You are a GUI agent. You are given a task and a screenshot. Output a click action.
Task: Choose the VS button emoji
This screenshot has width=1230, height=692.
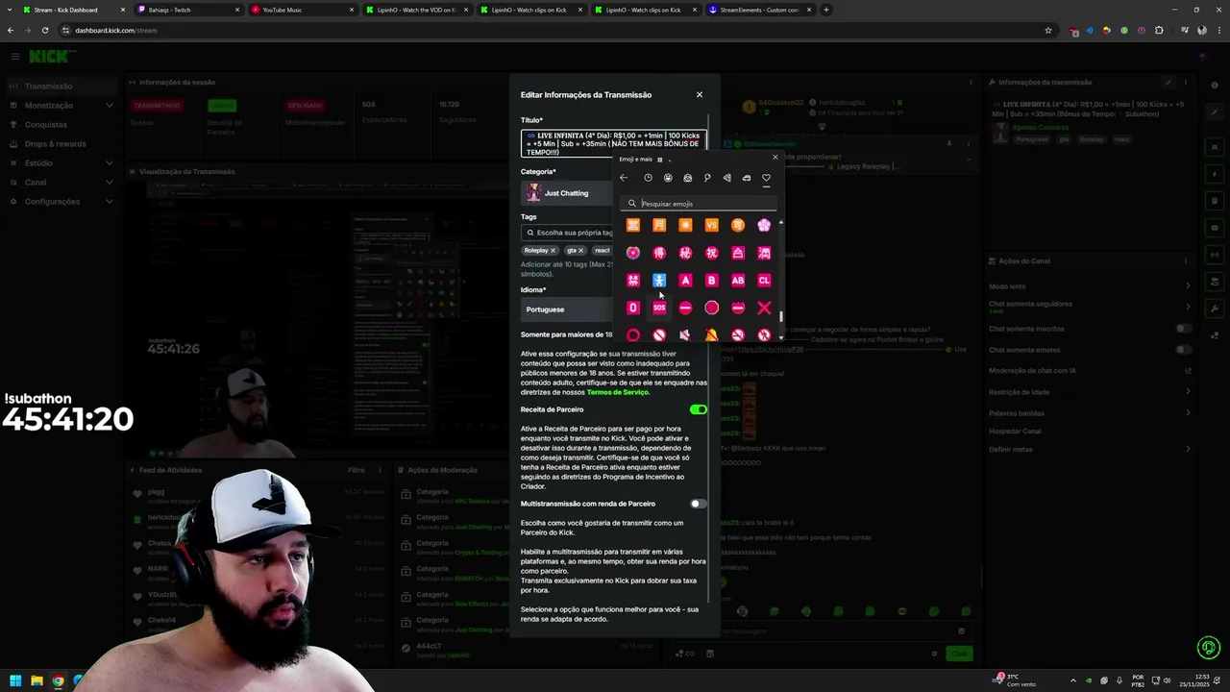tap(711, 225)
